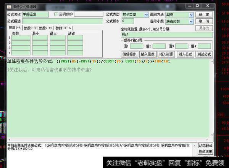Click parameter row 1 最小 field
This screenshot has width=229, height=168.
pyautogui.click(x=40, y=38)
